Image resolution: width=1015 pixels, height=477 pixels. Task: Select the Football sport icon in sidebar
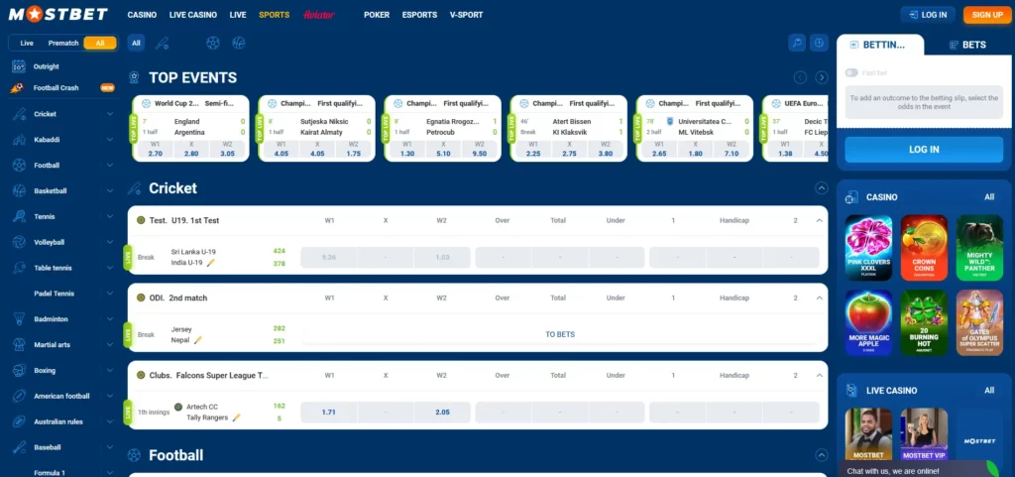(x=19, y=165)
